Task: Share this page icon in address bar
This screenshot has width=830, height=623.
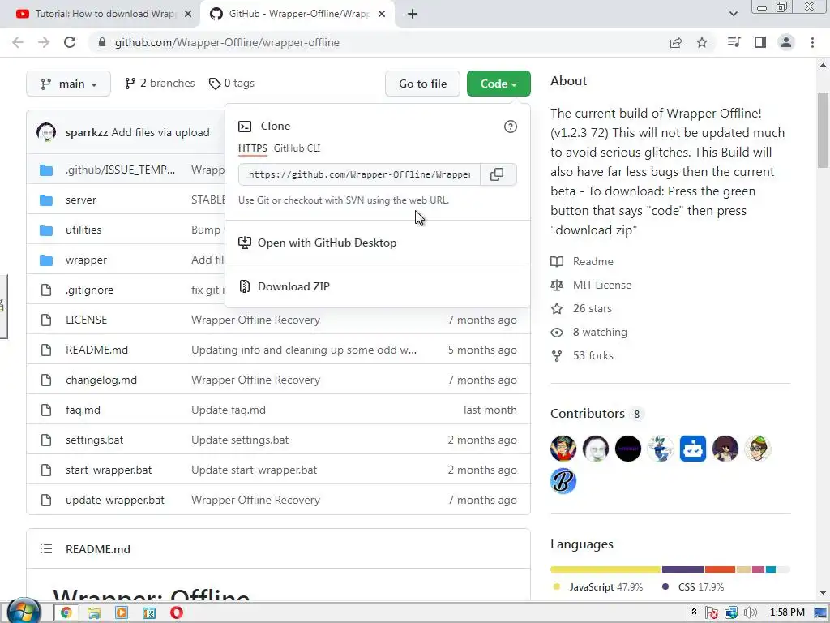Action: point(676,42)
